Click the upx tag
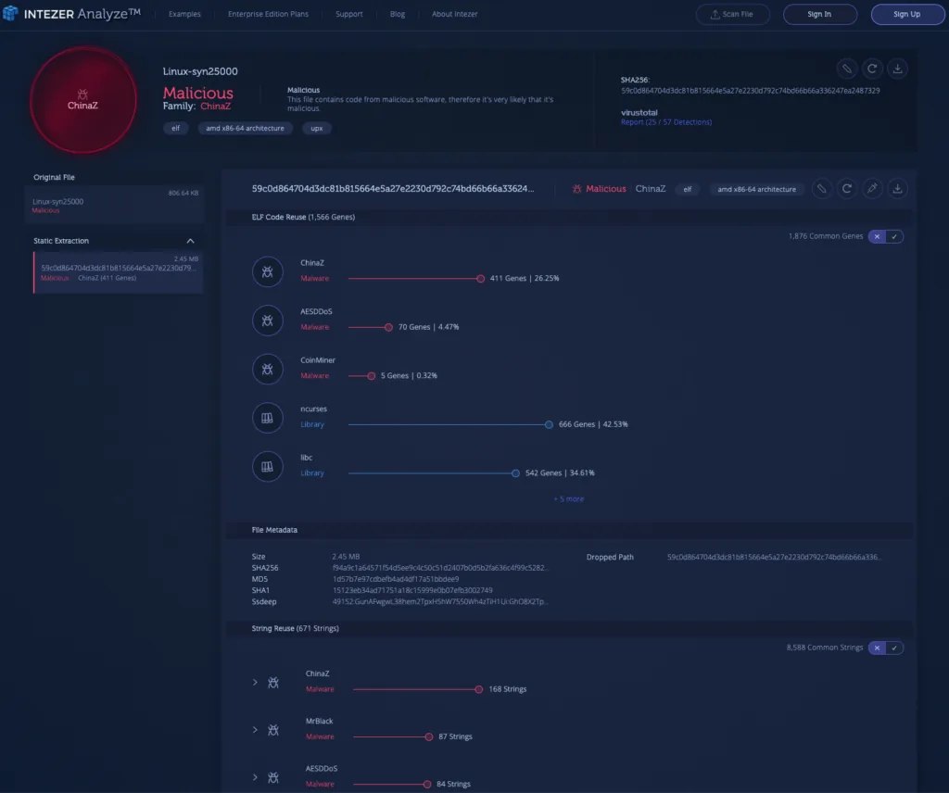Image resolution: width=949 pixels, height=793 pixels. tap(317, 128)
